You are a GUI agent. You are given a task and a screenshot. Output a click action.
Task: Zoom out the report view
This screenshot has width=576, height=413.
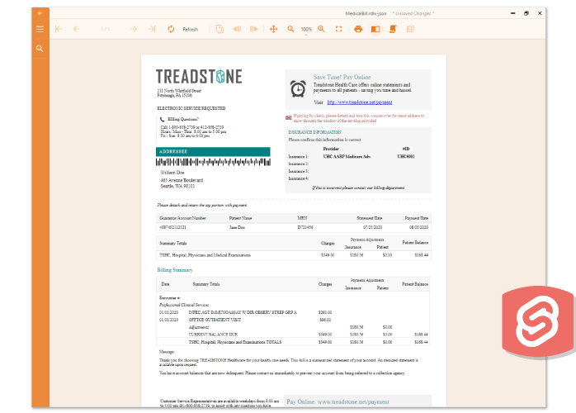[290, 29]
